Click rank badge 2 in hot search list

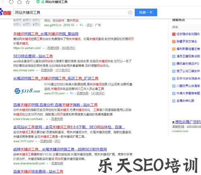pyautogui.click(x=174, y=42)
